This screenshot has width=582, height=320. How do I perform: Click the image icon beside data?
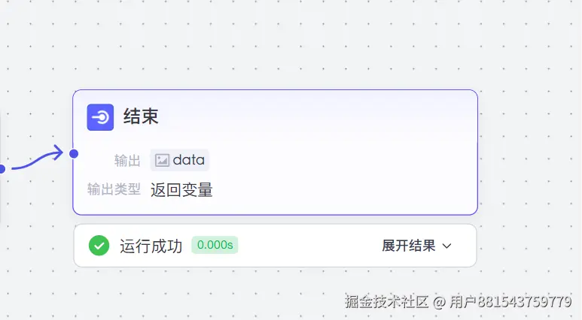pos(162,160)
